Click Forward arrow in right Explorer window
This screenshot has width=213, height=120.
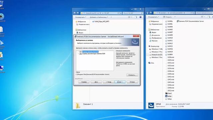pyautogui.click(x=150, y=13)
